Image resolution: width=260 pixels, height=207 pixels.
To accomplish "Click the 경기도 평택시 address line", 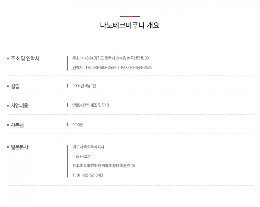I will click(x=111, y=58).
